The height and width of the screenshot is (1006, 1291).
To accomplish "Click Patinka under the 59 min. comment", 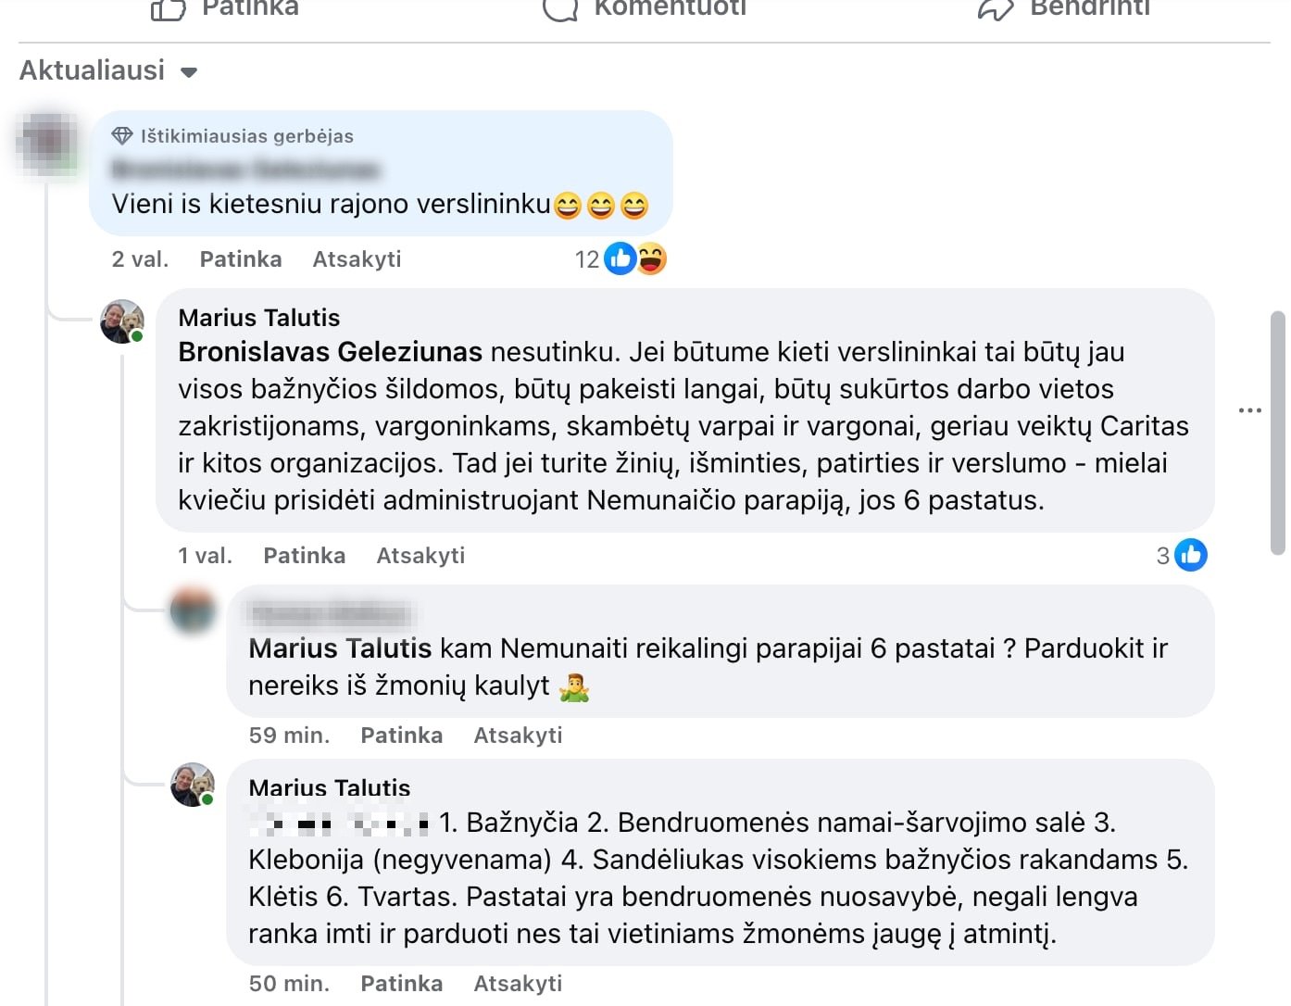I will 402,736.
